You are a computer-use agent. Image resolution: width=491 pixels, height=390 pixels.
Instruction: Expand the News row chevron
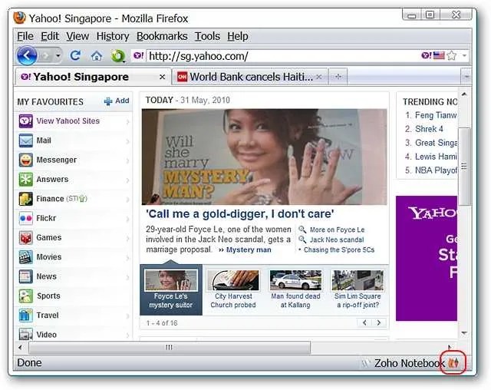point(127,277)
